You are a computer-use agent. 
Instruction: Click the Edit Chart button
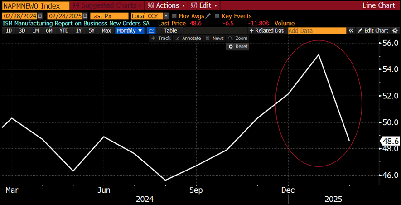[372, 31]
